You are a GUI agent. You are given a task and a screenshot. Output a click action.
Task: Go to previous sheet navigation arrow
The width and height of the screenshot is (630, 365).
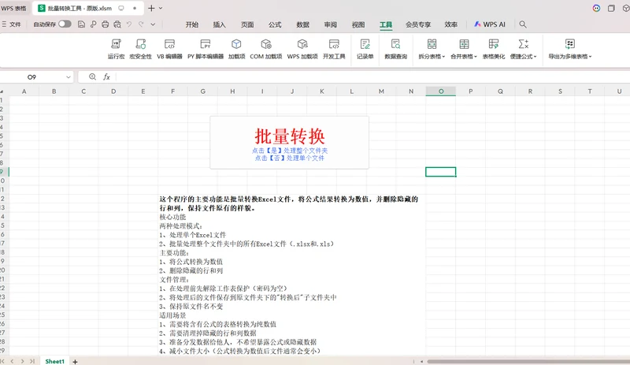[12, 361]
